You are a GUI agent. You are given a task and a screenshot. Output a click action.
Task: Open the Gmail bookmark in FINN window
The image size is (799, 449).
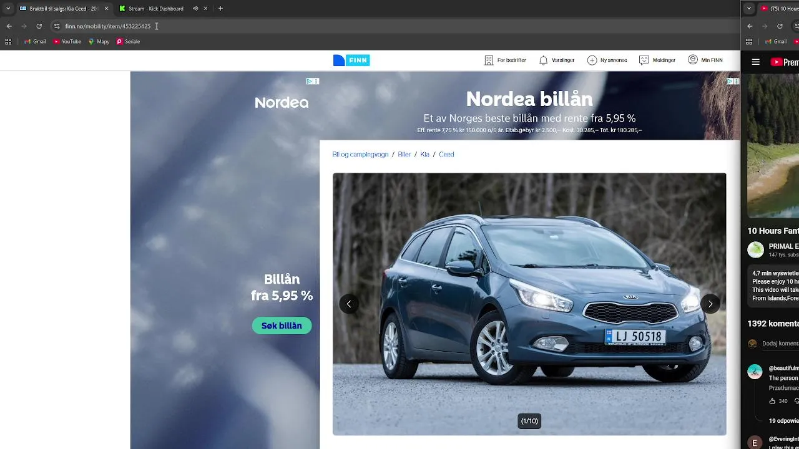(35, 42)
